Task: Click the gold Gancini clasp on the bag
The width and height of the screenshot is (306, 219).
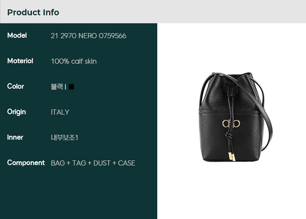Action: [x=231, y=124]
